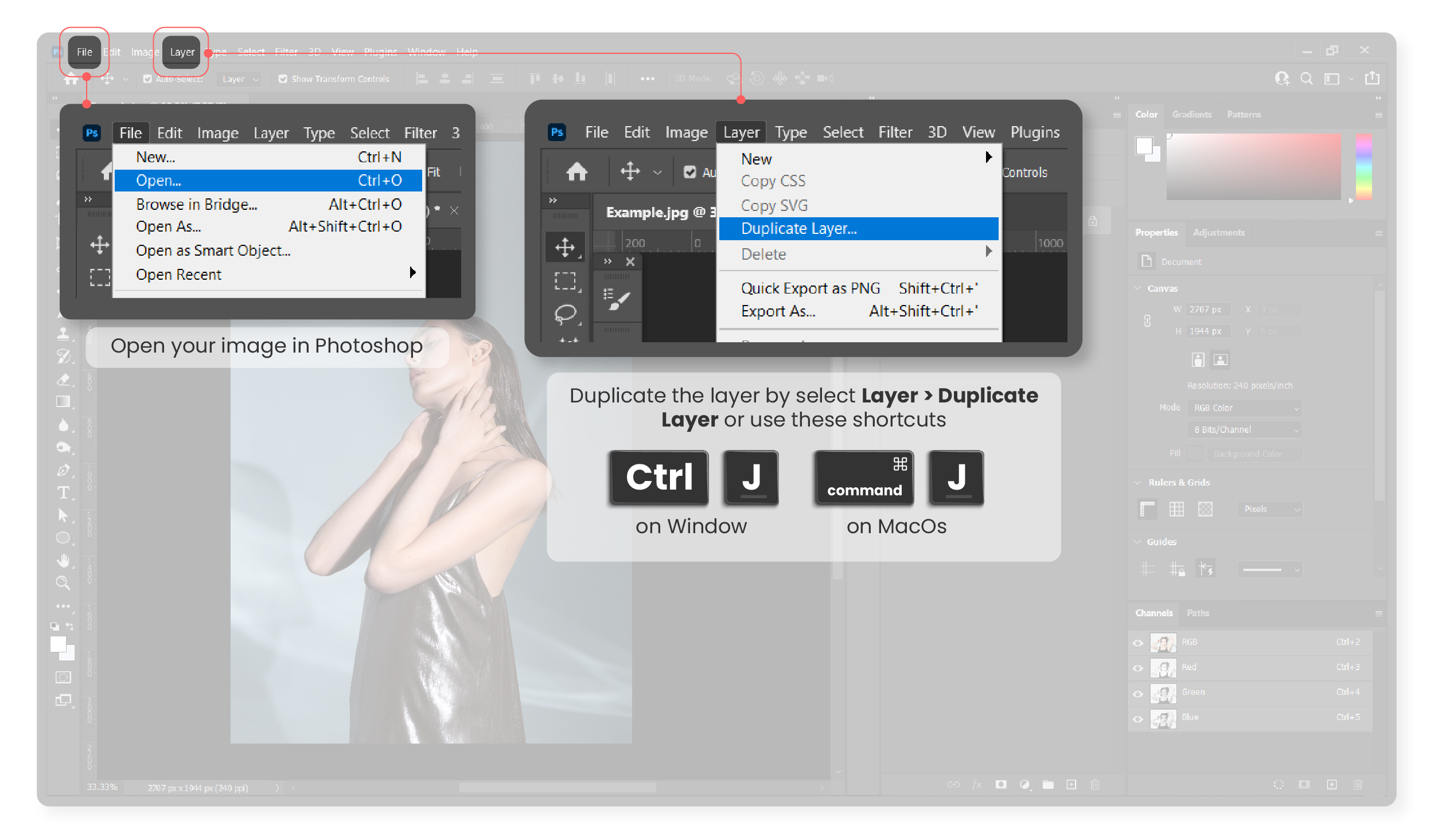The image size is (1434, 837).
Task: Select the Hand tool
Action: (x=64, y=561)
